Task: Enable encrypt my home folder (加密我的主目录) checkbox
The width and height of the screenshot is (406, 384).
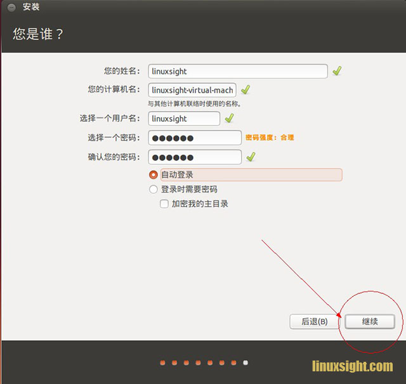Action: coord(164,204)
